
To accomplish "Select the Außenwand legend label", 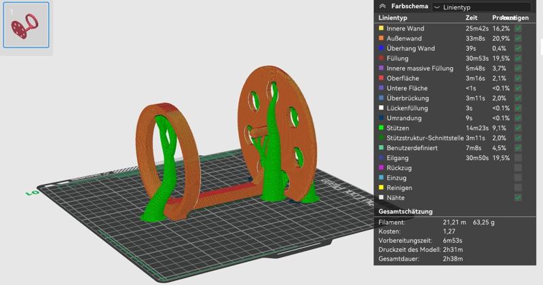I will [404, 39].
